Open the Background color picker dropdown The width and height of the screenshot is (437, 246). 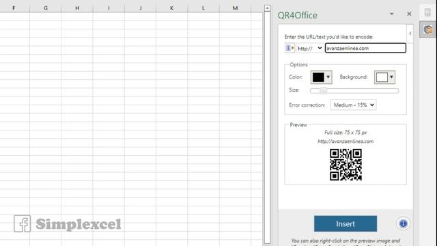click(x=384, y=77)
